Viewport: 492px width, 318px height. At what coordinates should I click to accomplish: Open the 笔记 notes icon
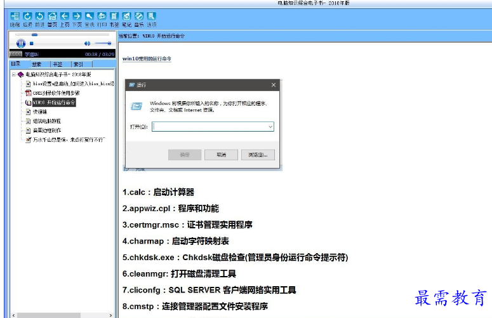[126, 16]
